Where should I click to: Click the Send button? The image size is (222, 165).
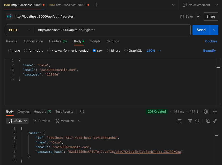point(201,30)
